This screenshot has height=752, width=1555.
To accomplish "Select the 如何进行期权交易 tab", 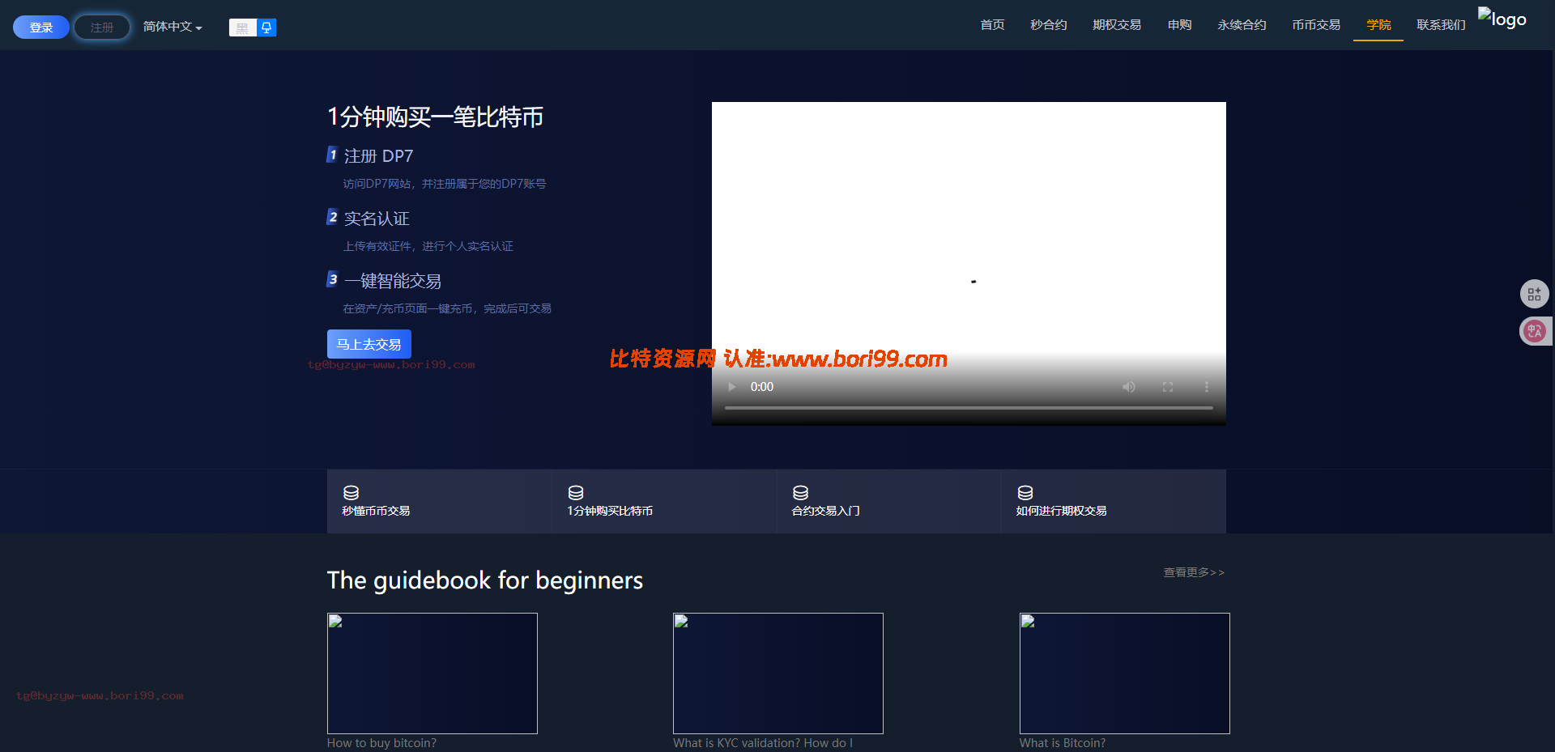I will point(1114,501).
